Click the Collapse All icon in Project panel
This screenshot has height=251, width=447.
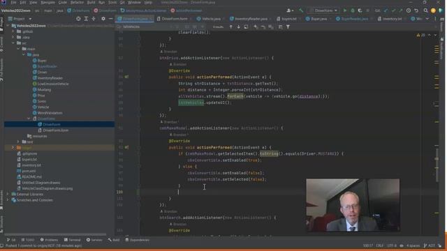[x=94, y=19]
